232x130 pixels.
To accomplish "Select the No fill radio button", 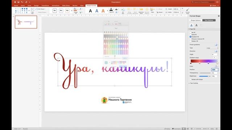I will click(191, 32).
